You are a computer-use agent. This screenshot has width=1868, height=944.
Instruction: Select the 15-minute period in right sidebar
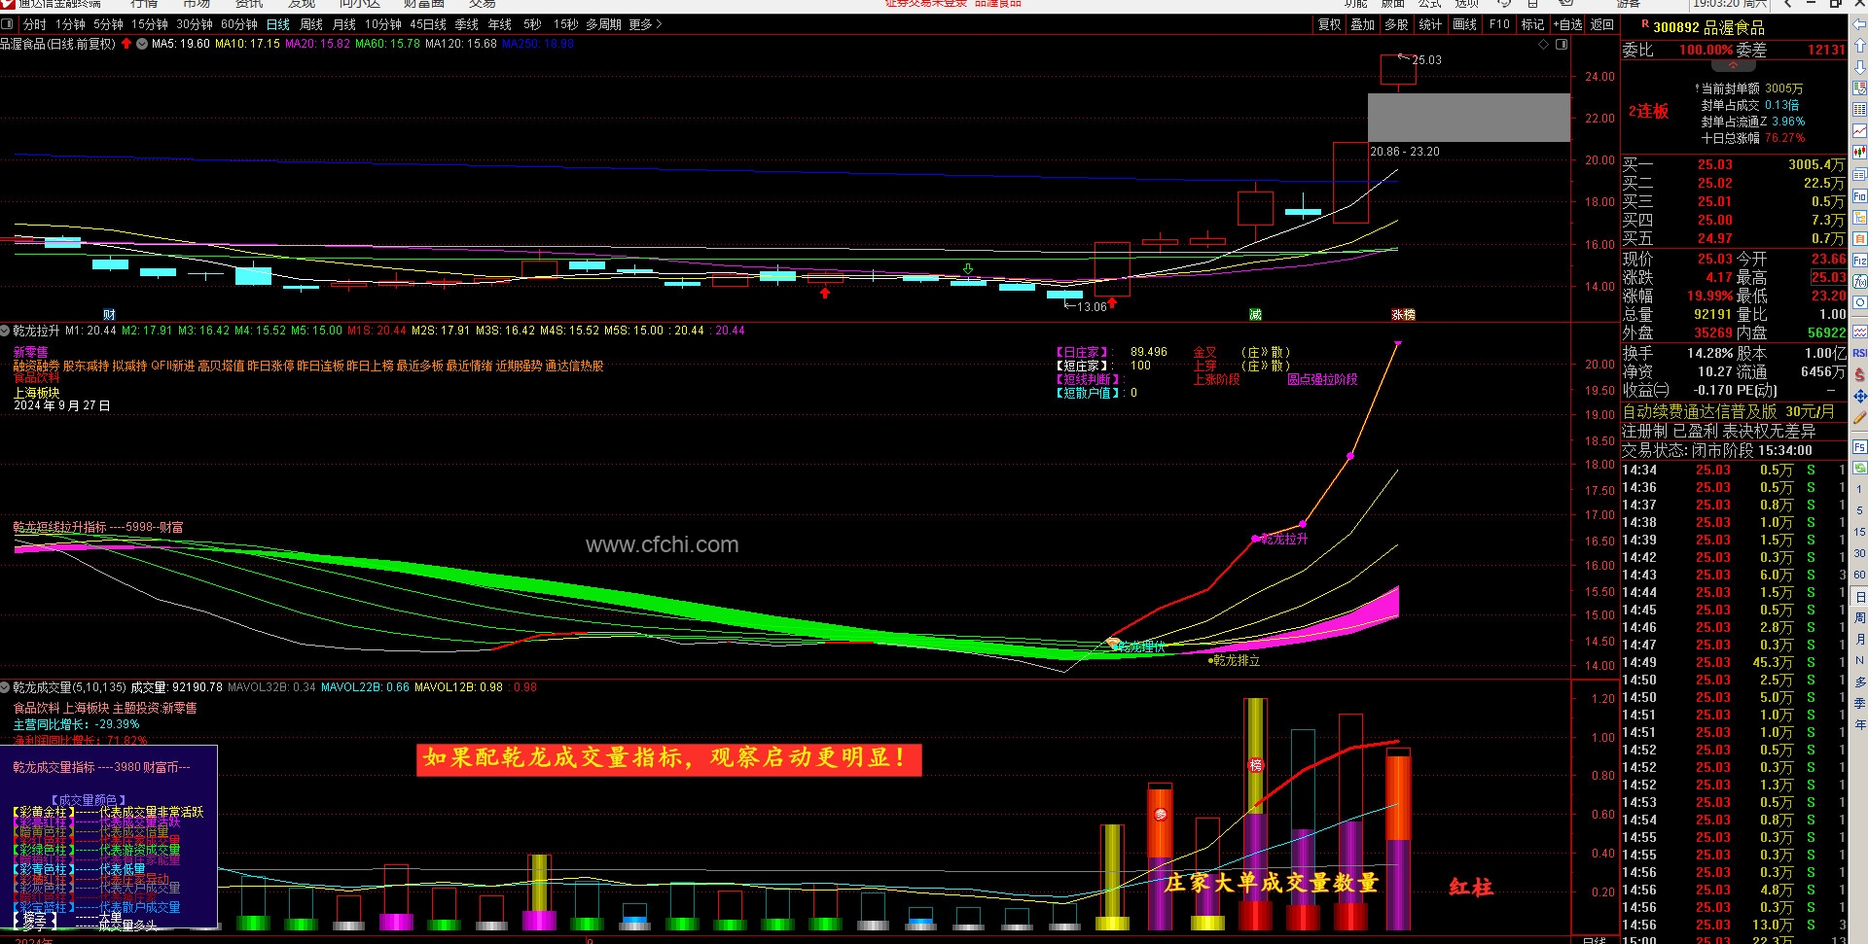[1859, 532]
